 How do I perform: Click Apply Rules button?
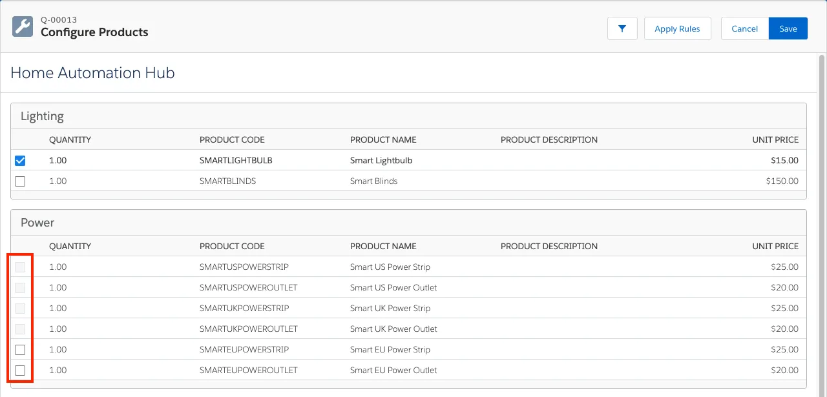677,28
